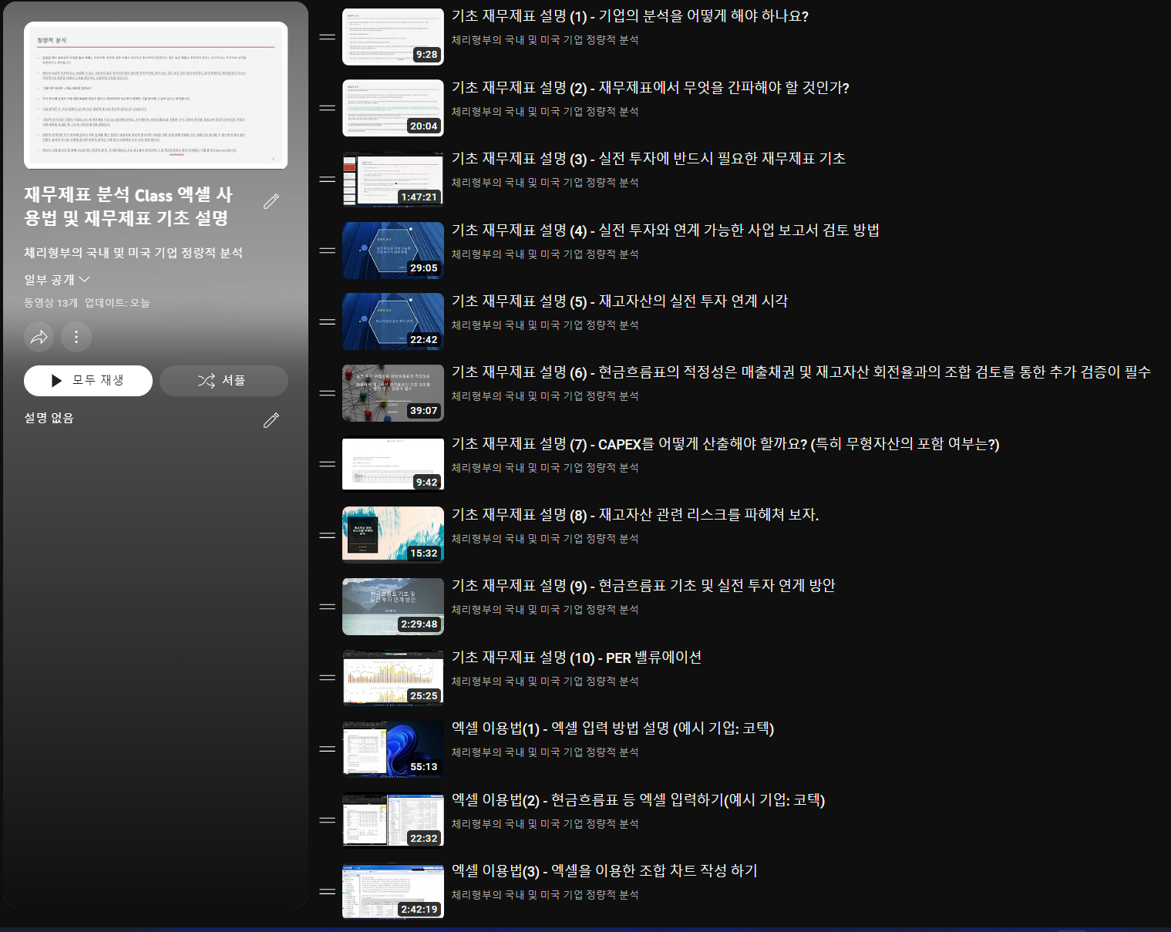Click drag handle beside video (5) 재고자산
This screenshot has height=932, width=1171.
328,322
